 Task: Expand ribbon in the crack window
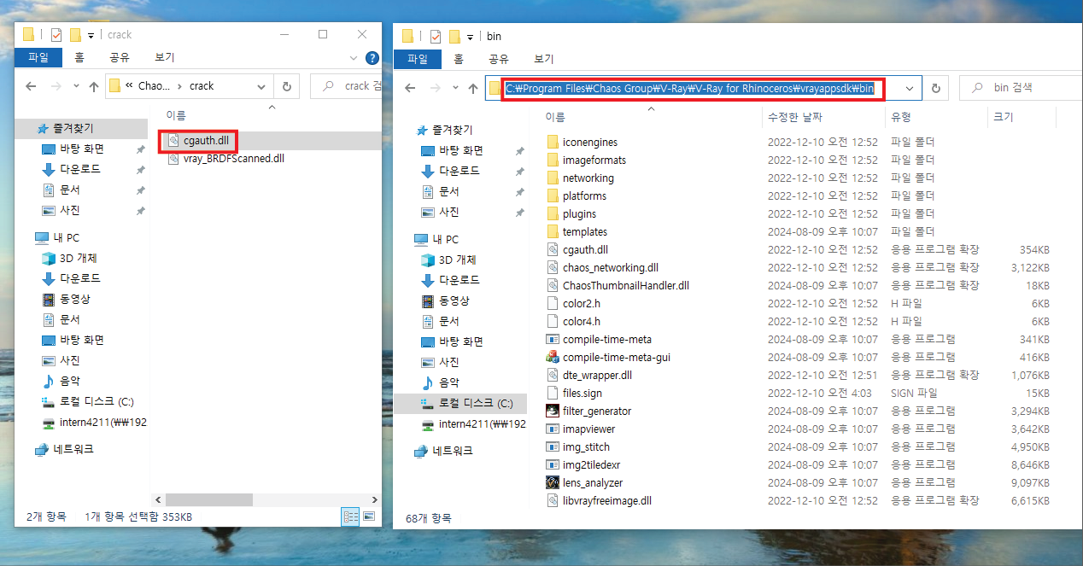[x=354, y=58]
